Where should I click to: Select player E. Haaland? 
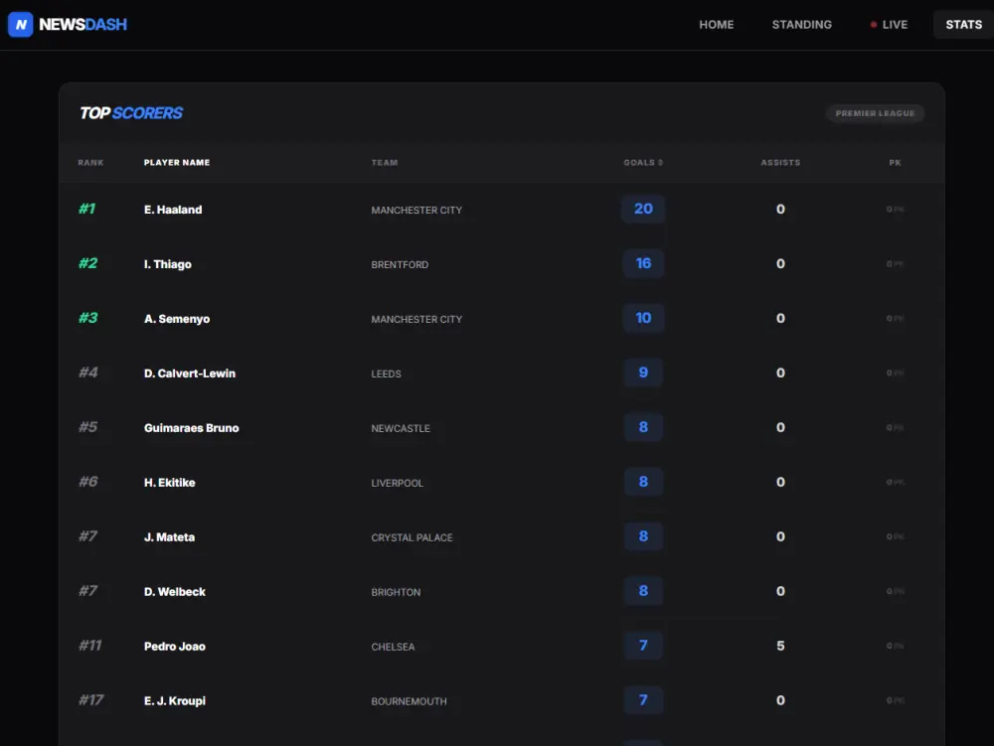pyautogui.click(x=173, y=210)
